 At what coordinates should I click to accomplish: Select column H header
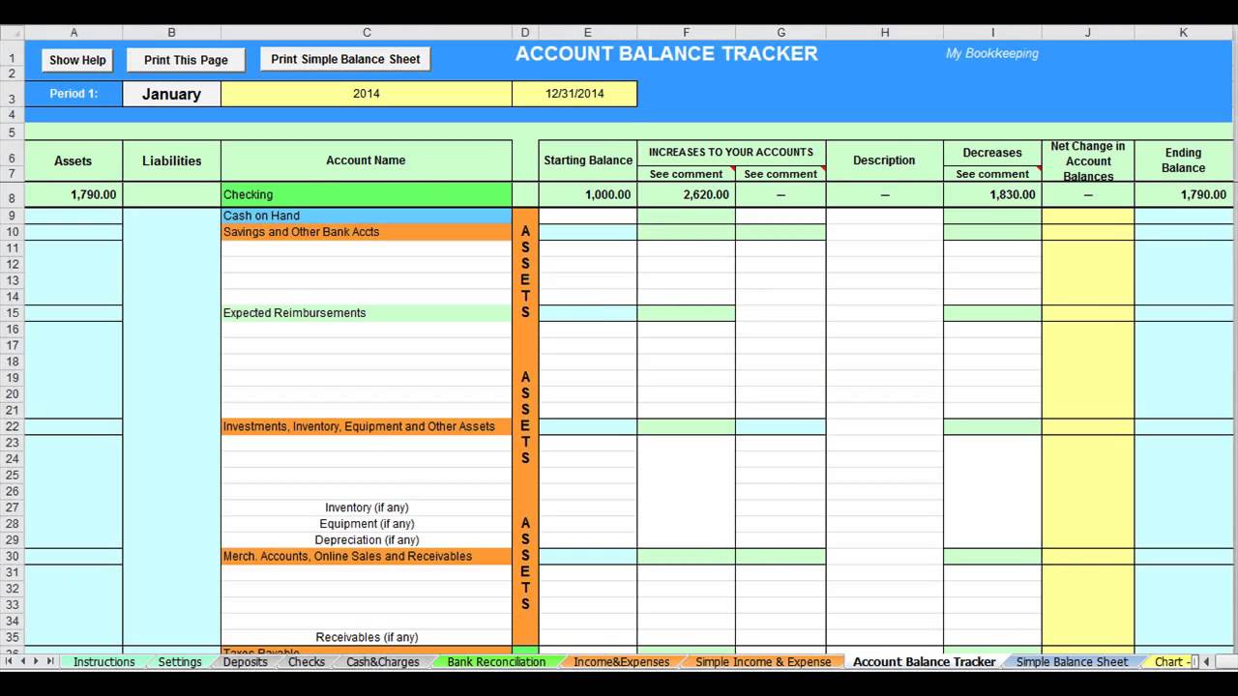coord(884,33)
